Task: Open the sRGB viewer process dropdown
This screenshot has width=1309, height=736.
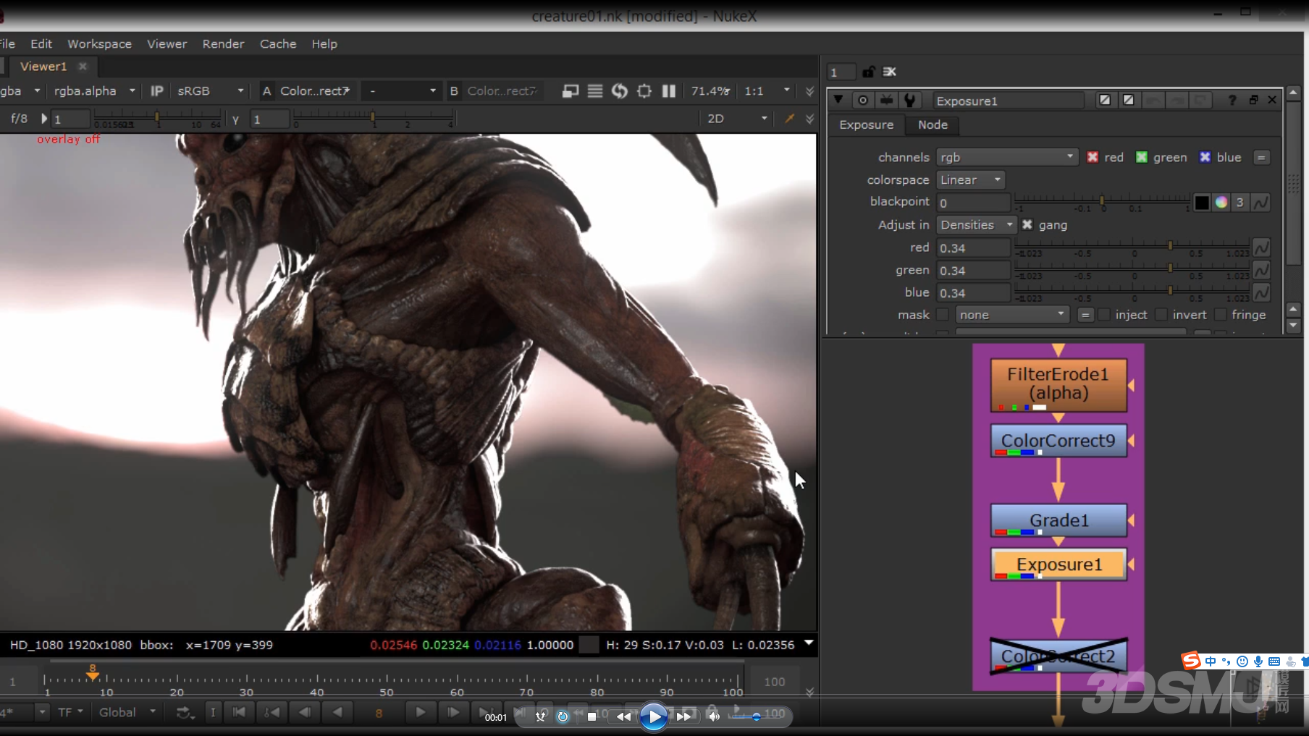Action: pos(210,90)
